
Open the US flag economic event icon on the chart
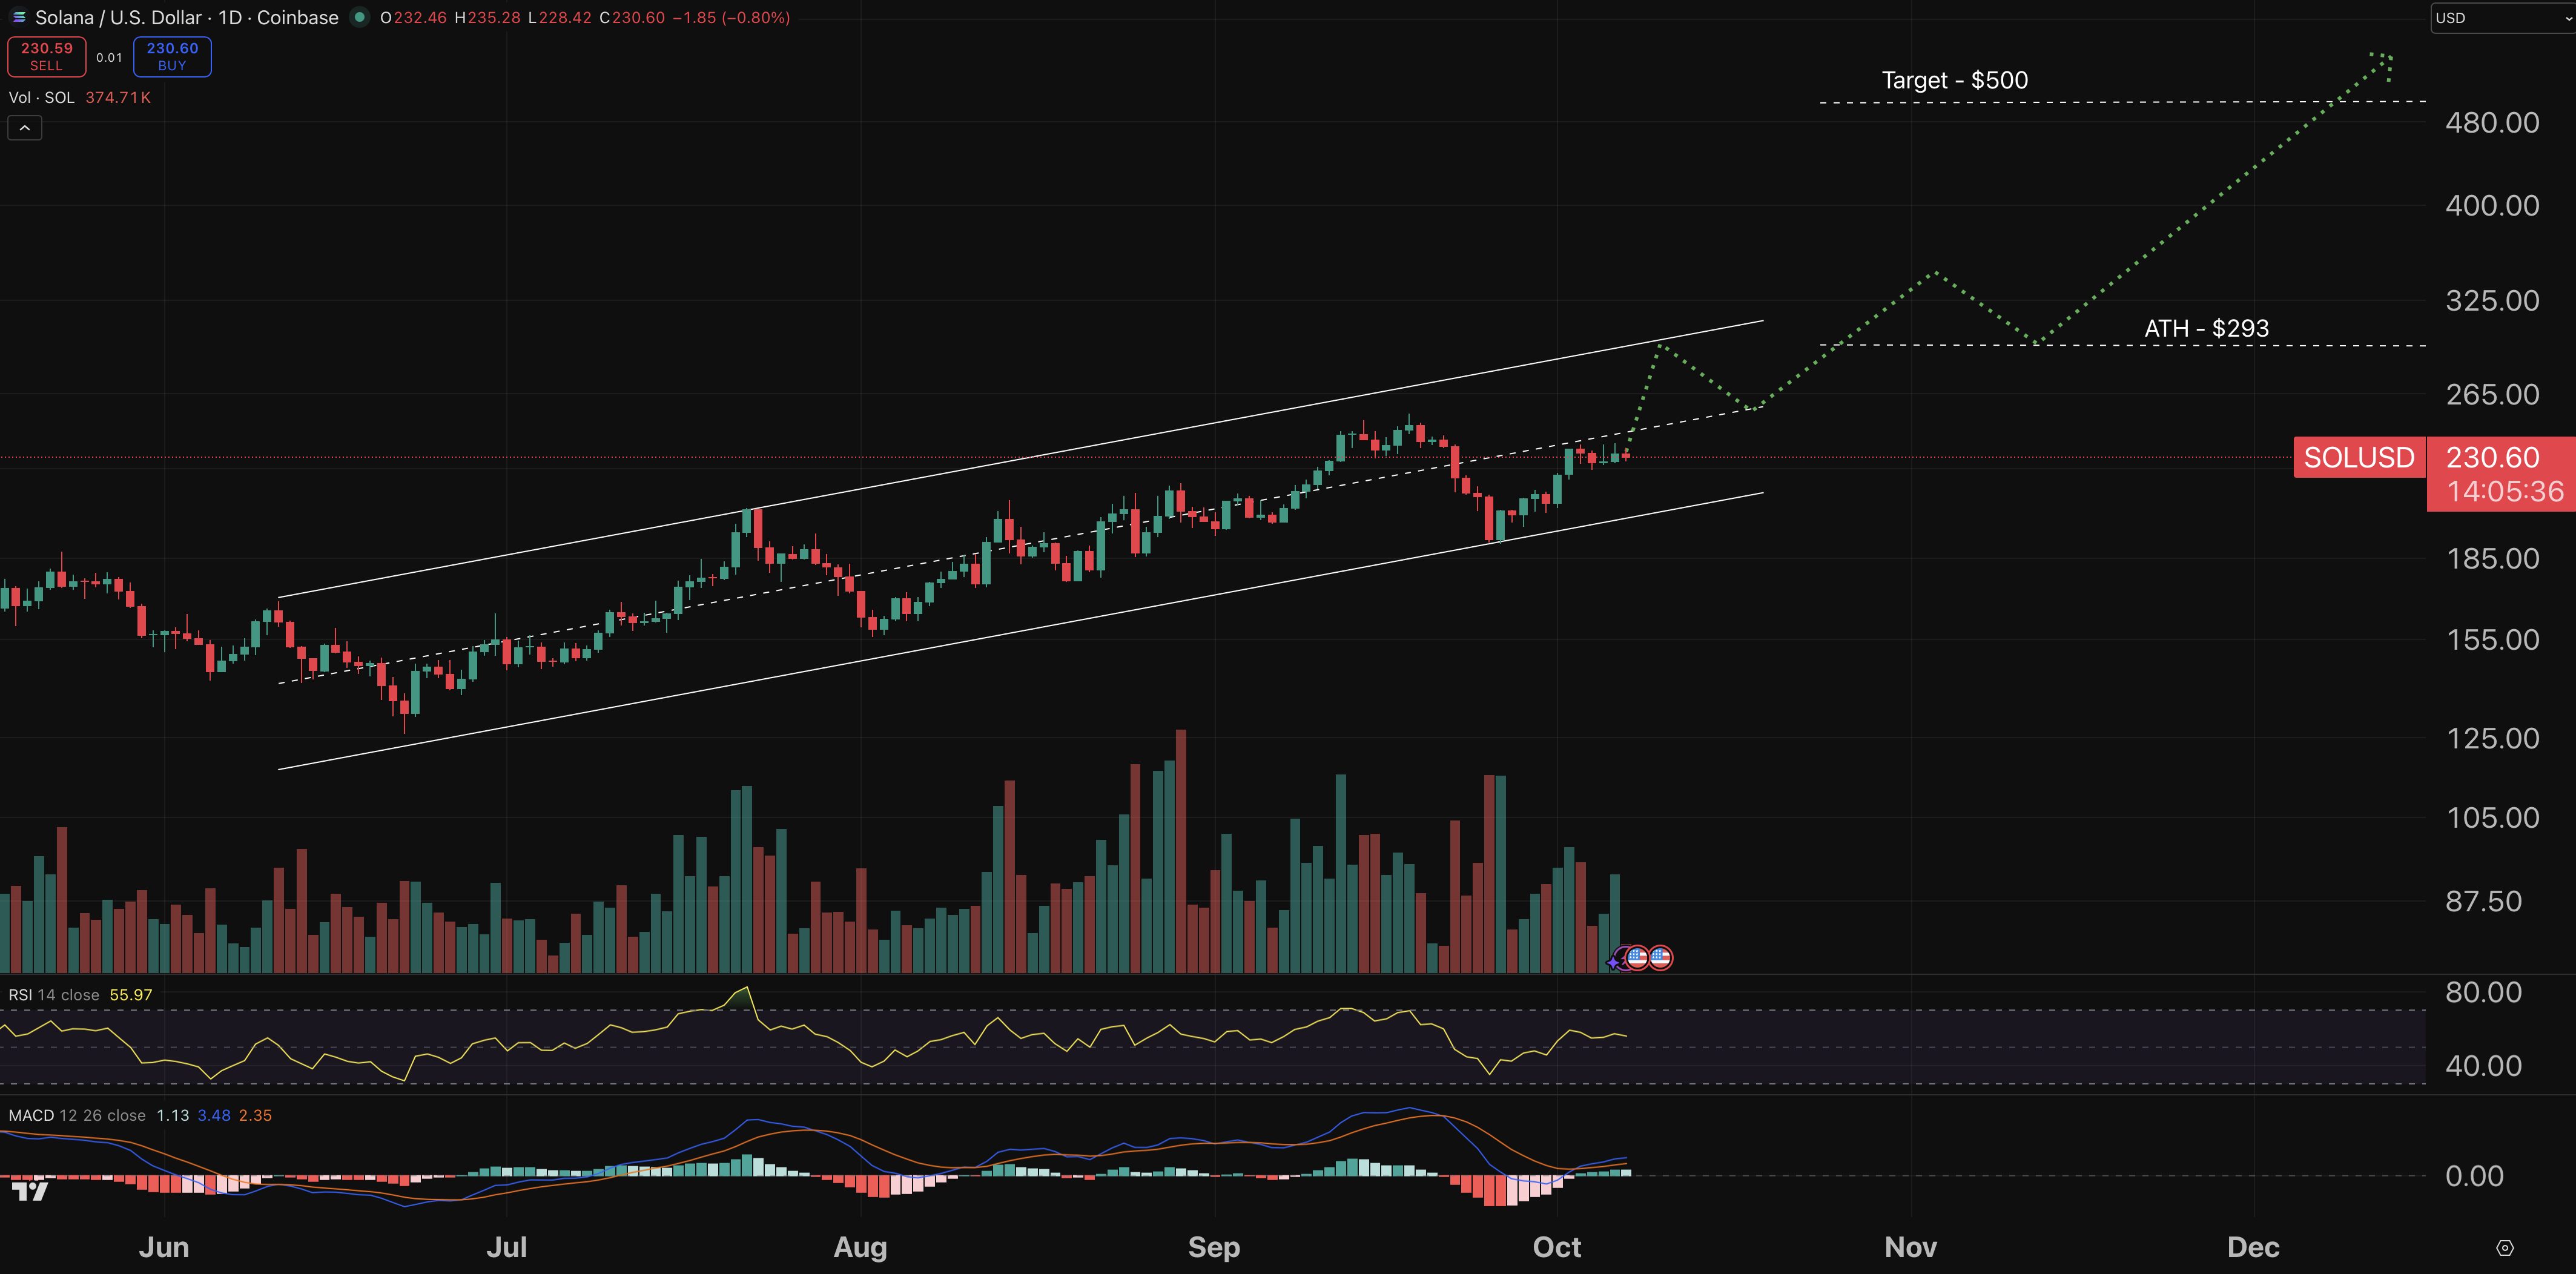[1638, 958]
